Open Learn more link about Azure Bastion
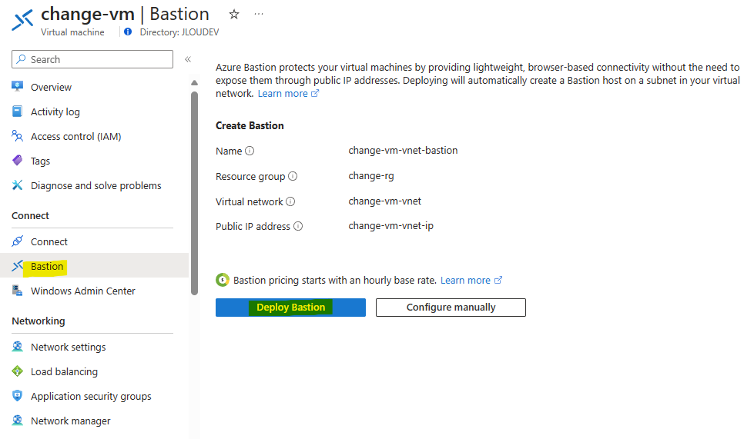Viewport: 744px width, 439px height. point(288,94)
